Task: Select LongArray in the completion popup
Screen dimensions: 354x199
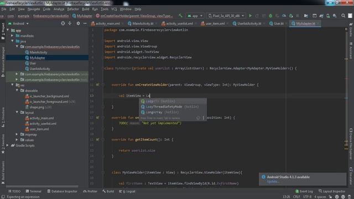Action: 173,112
